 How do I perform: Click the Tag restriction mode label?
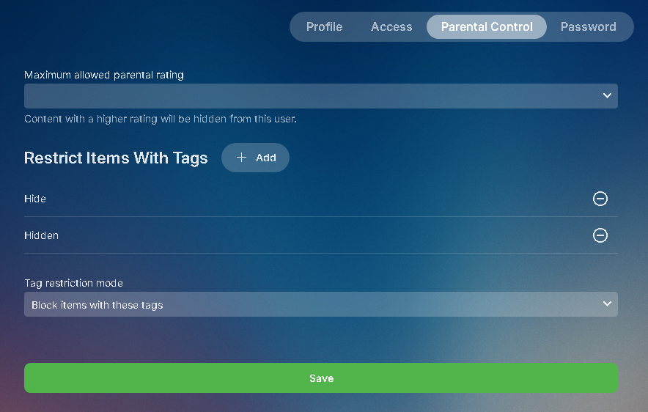click(73, 283)
